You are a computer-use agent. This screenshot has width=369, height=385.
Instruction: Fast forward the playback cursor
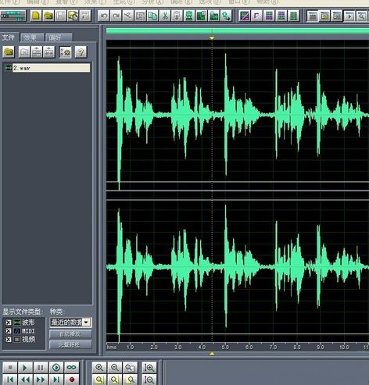pyautogui.click(x=41, y=380)
